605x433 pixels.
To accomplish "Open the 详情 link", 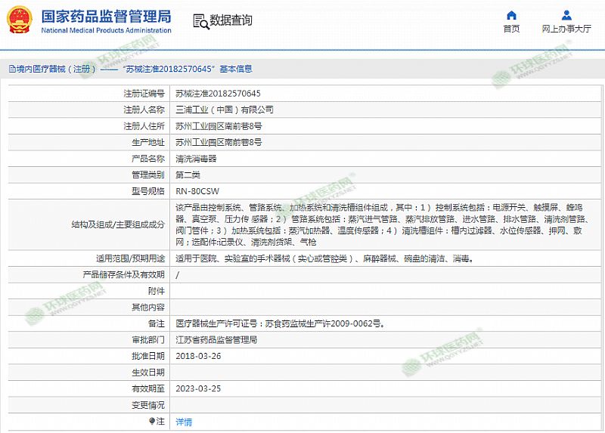I will pyautogui.click(x=184, y=422).
